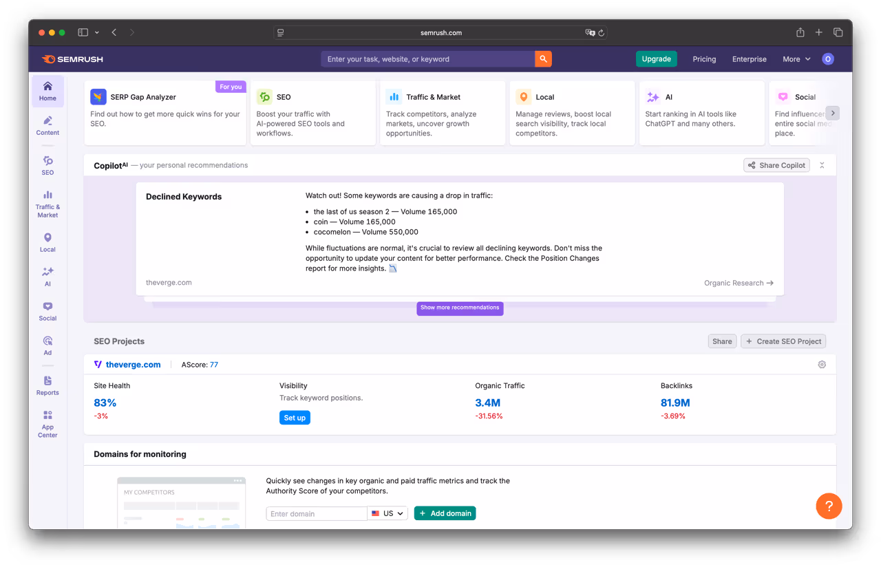Open the Social sidebar section

click(x=47, y=311)
